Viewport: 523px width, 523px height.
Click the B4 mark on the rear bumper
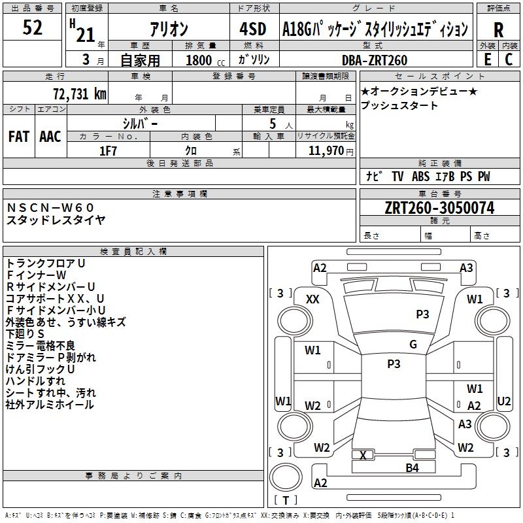[412, 467]
